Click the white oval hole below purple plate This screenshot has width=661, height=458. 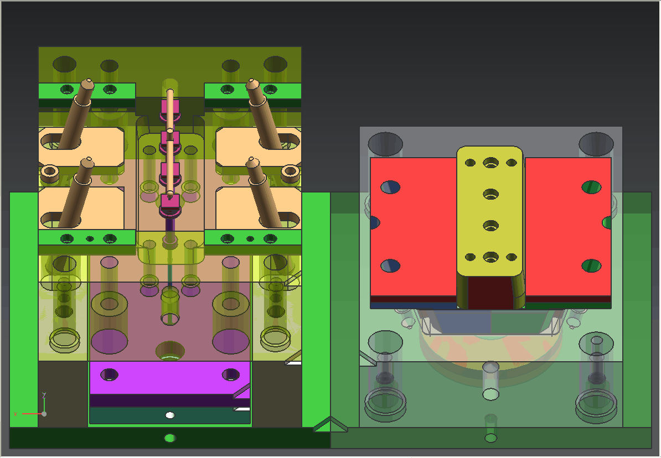(170, 415)
